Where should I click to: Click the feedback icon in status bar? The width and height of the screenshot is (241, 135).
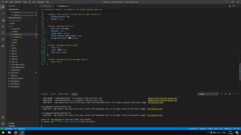pos(234,129)
